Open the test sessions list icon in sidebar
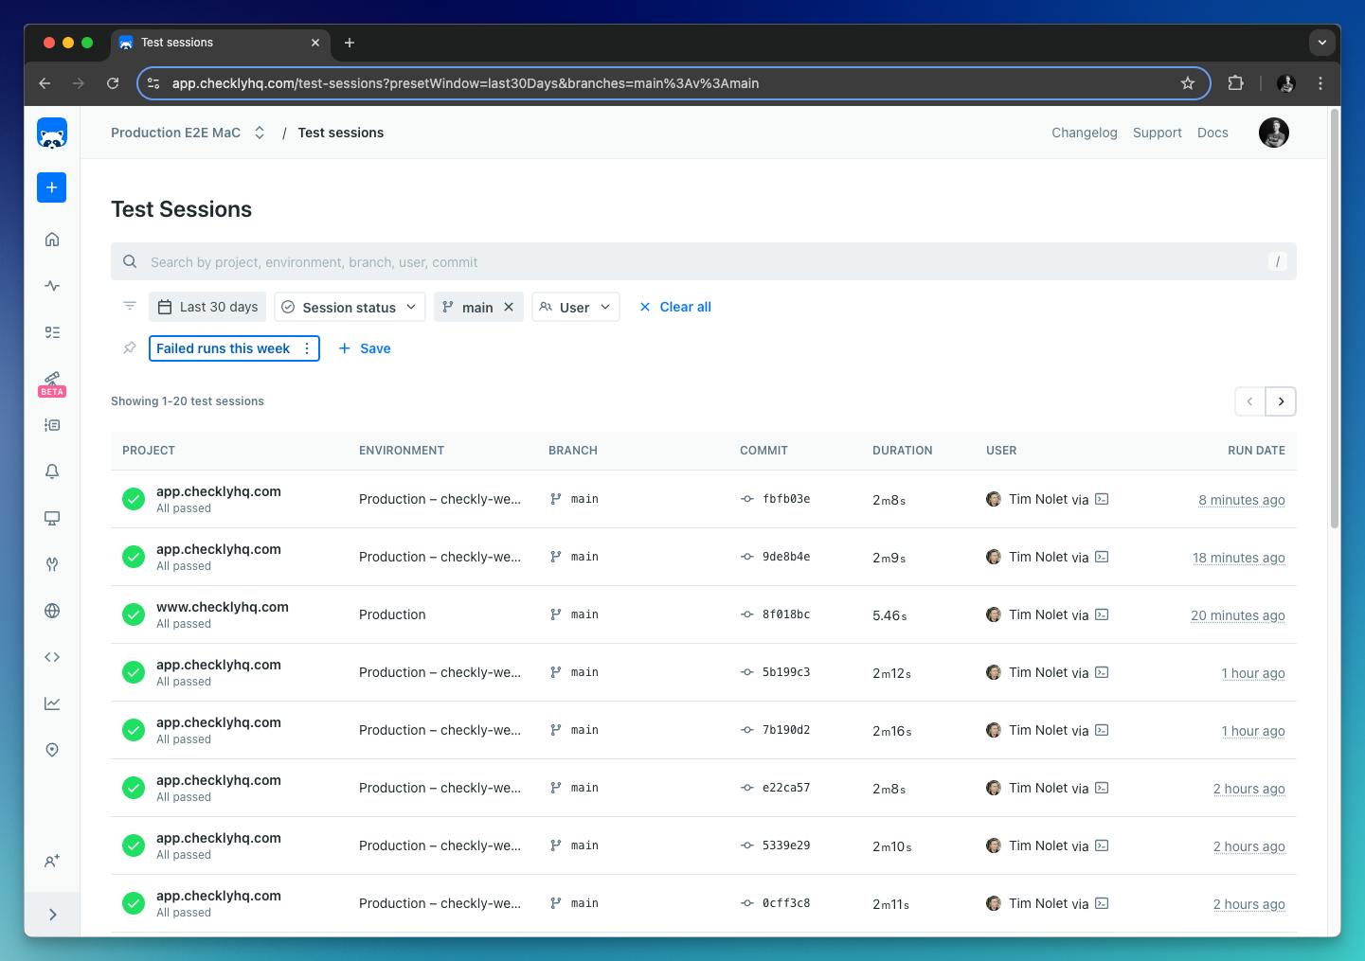The image size is (1365, 961). coord(52,425)
